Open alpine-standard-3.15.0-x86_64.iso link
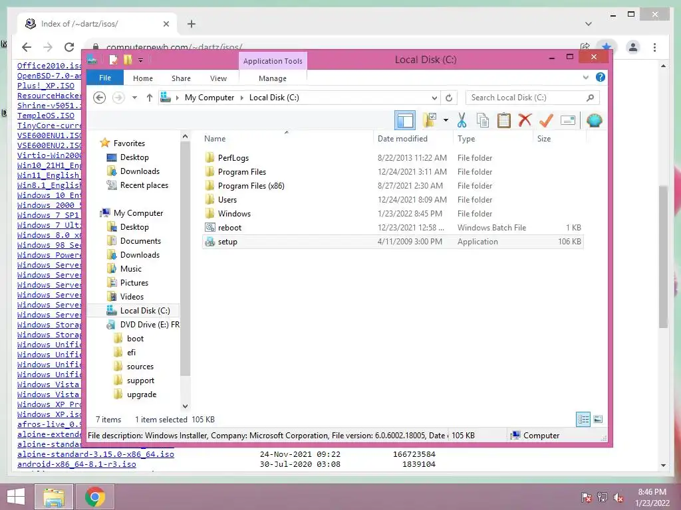This screenshot has height=510, width=681. point(96,454)
